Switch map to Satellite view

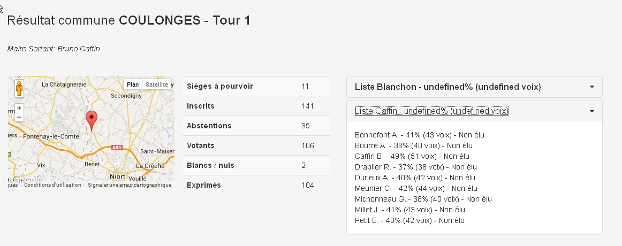coord(157,84)
